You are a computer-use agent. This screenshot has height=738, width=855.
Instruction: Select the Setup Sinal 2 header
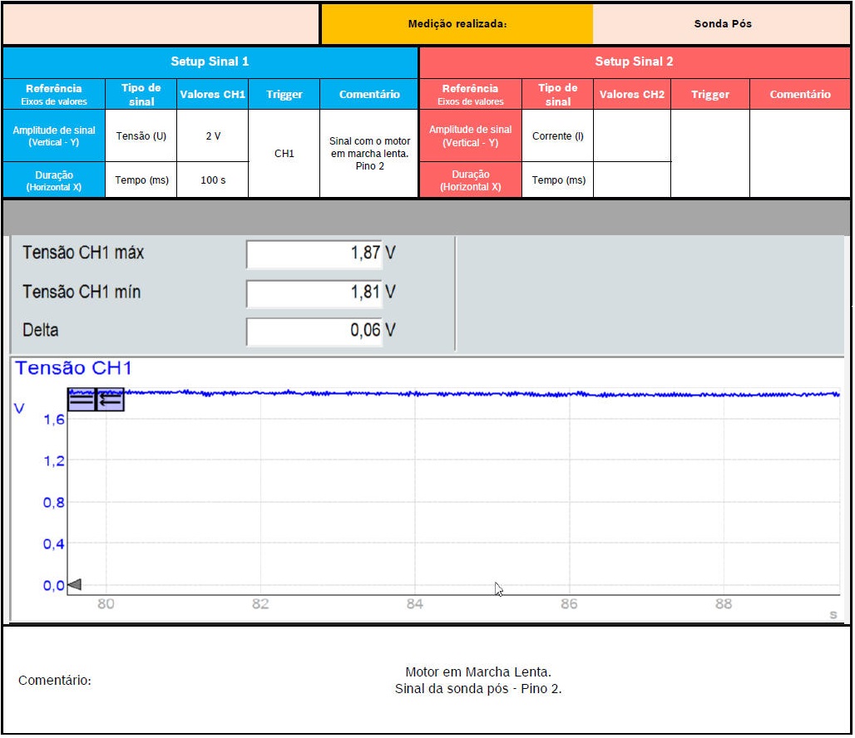pos(634,61)
